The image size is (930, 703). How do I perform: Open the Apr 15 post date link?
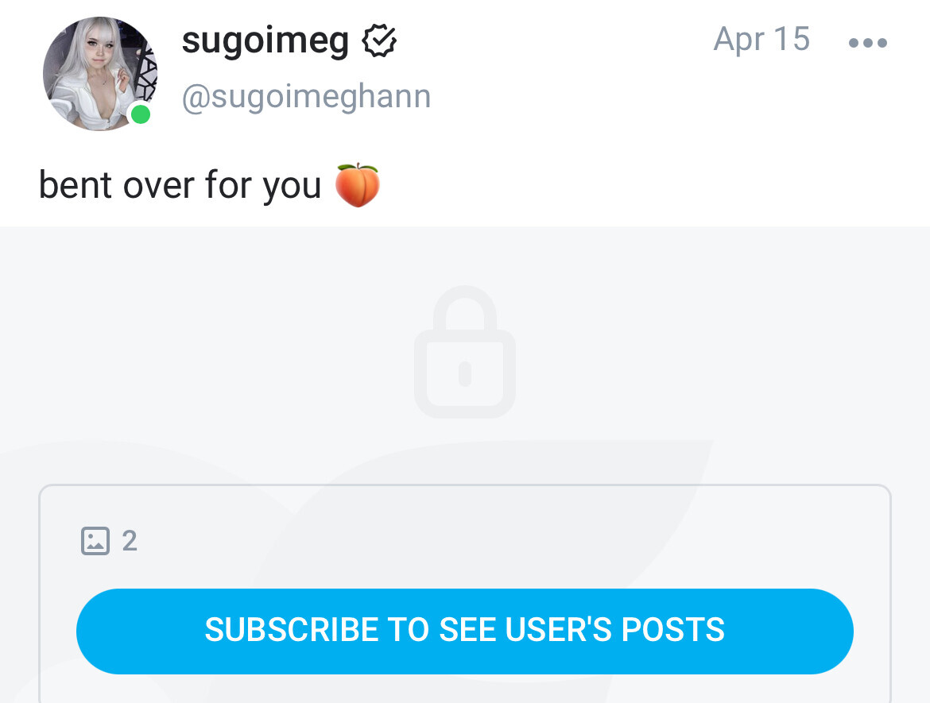point(761,39)
